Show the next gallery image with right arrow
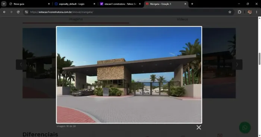Viewport: 261px width, 137px height. click(237, 65)
